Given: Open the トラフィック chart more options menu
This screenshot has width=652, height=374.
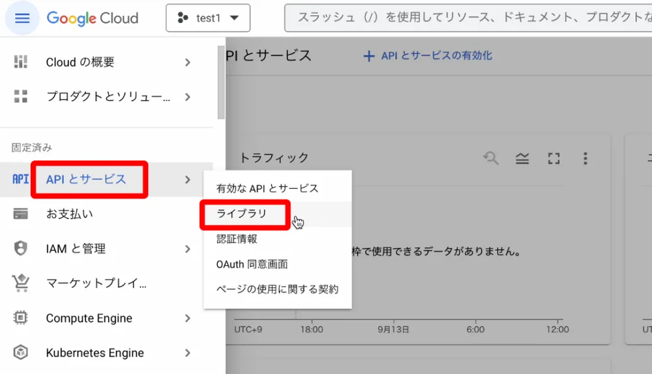Looking at the screenshot, I should coord(585,158).
